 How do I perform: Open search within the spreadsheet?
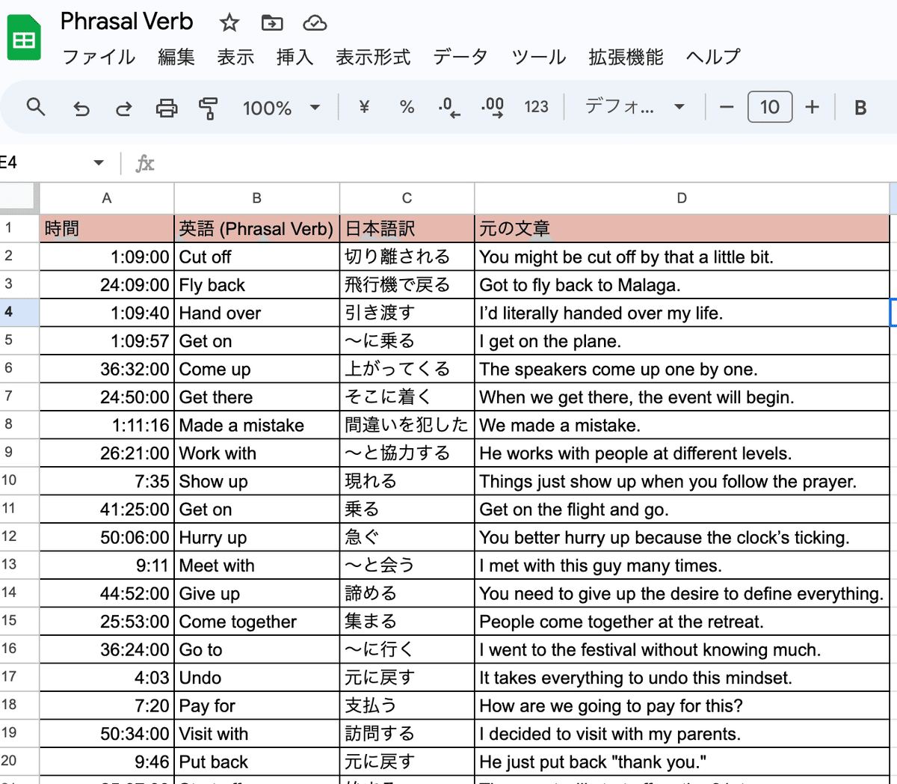pyautogui.click(x=35, y=107)
